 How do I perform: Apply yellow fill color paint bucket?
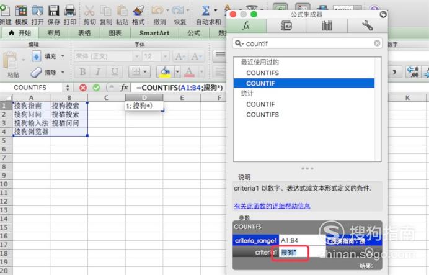click(166, 72)
